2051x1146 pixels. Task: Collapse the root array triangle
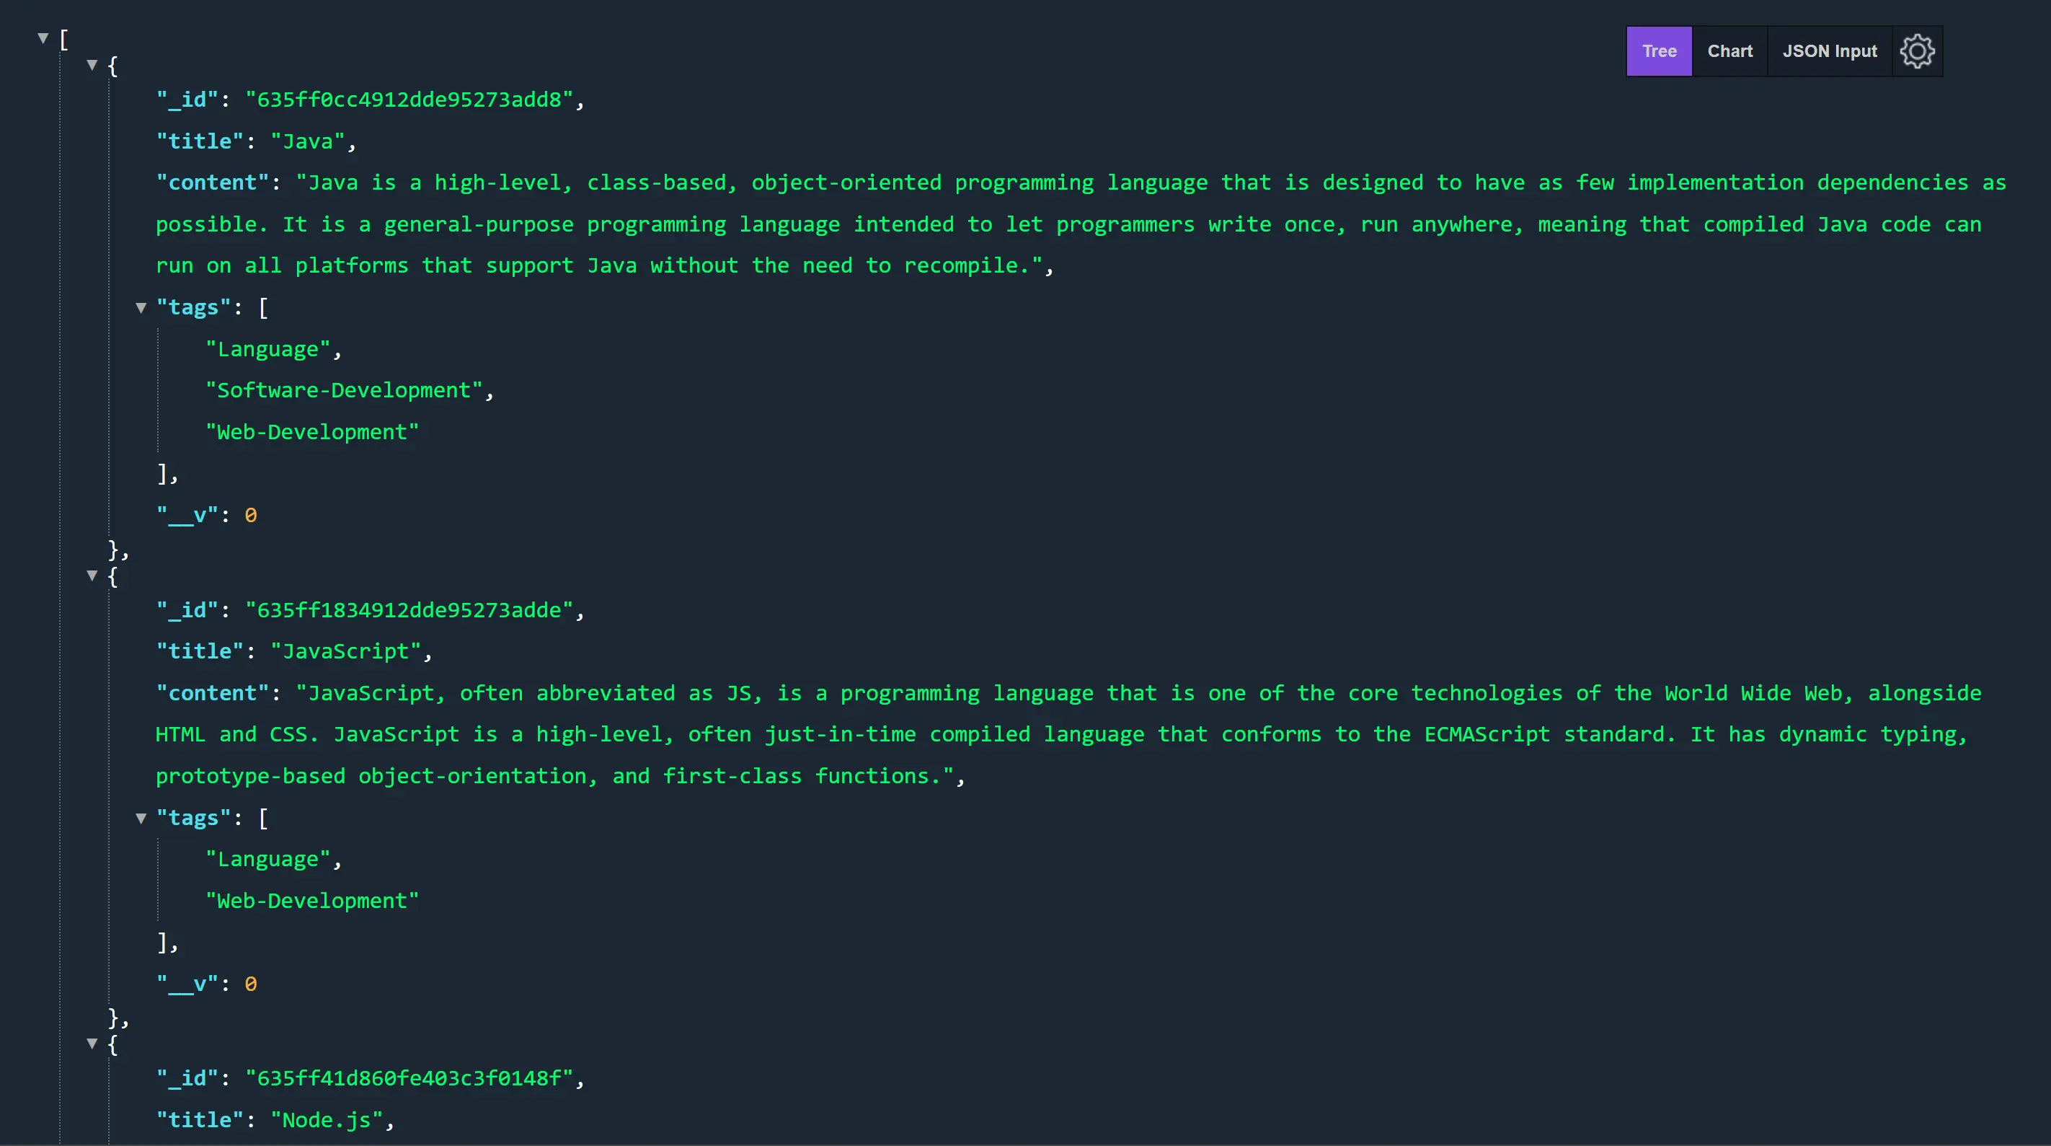(x=43, y=38)
